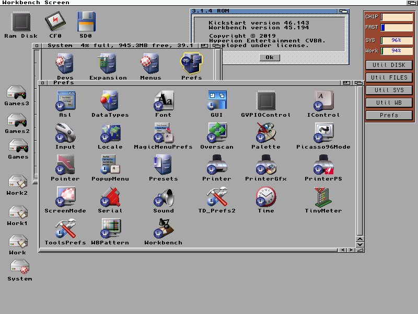
Task: Open the ToolsPrefs icon
Action: point(65,229)
